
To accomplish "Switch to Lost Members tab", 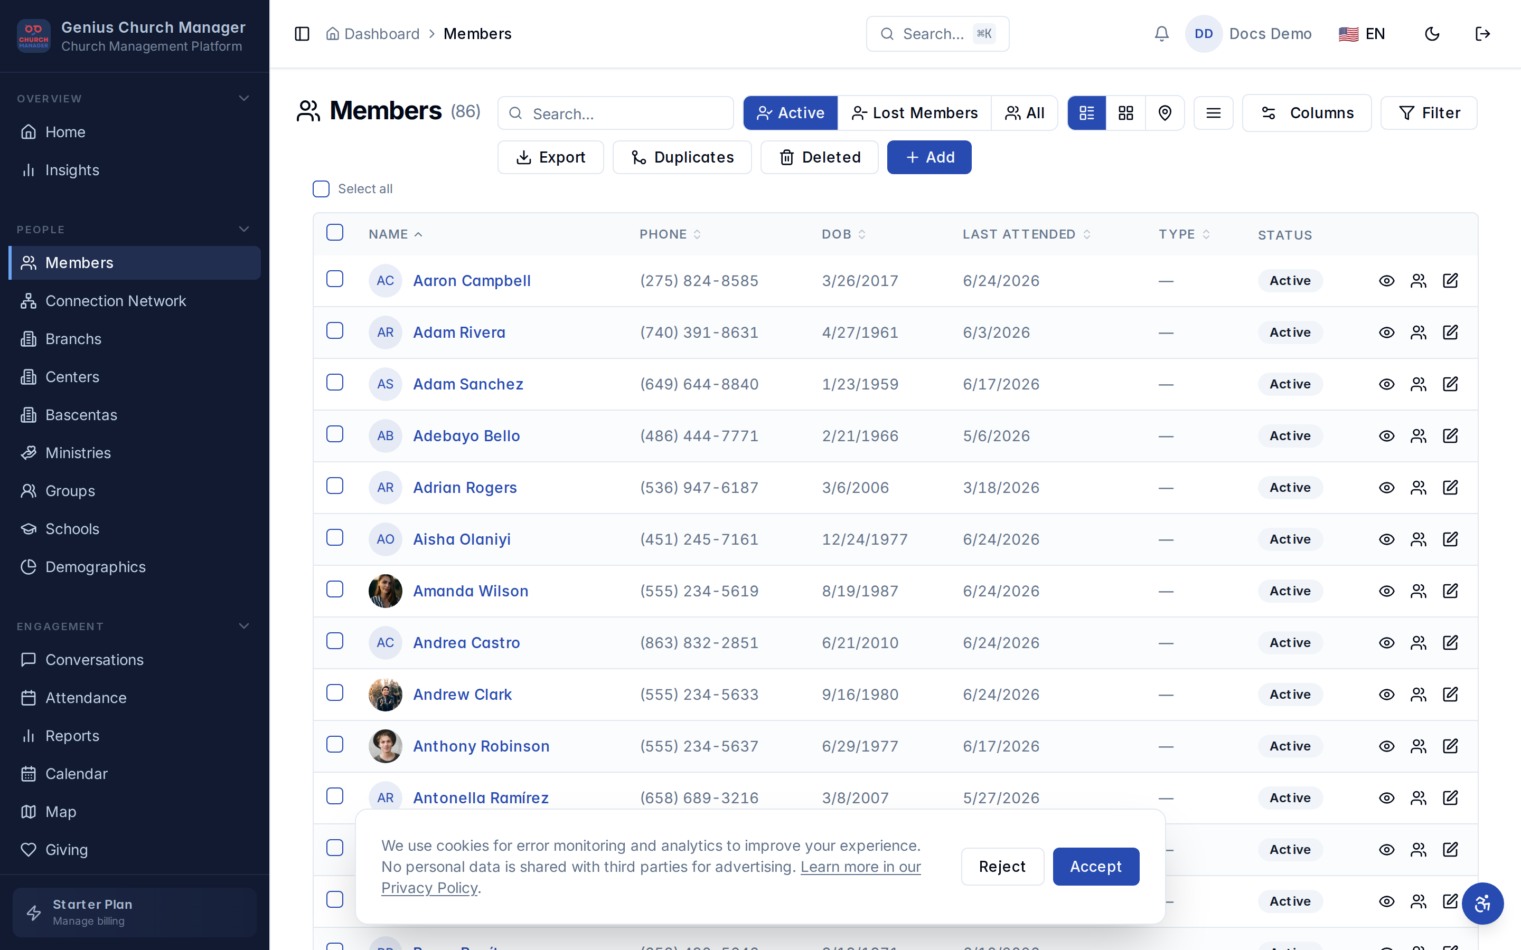I will coord(915,113).
